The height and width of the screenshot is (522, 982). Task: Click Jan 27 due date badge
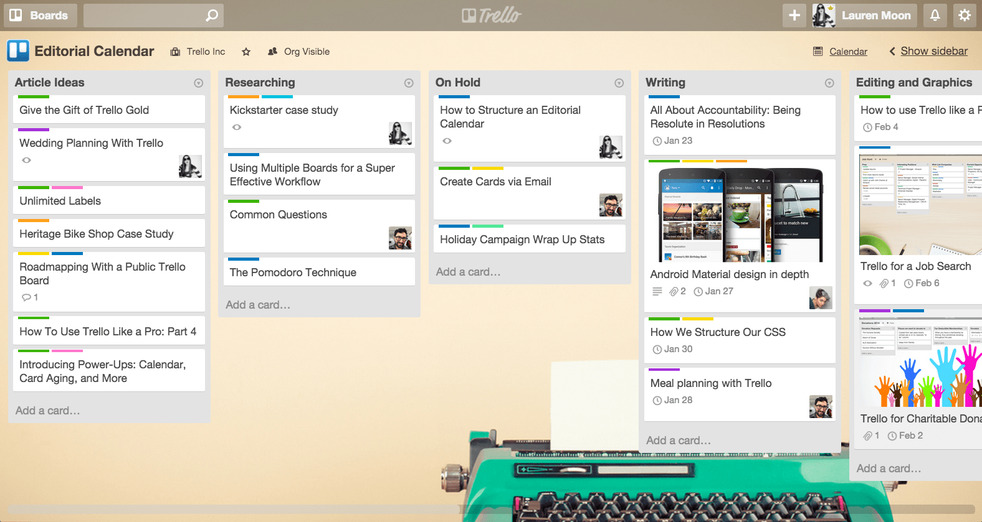(x=714, y=291)
